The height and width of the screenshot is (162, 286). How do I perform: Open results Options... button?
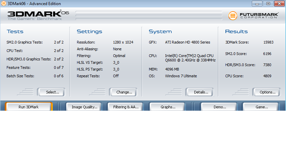click(x=266, y=92)
